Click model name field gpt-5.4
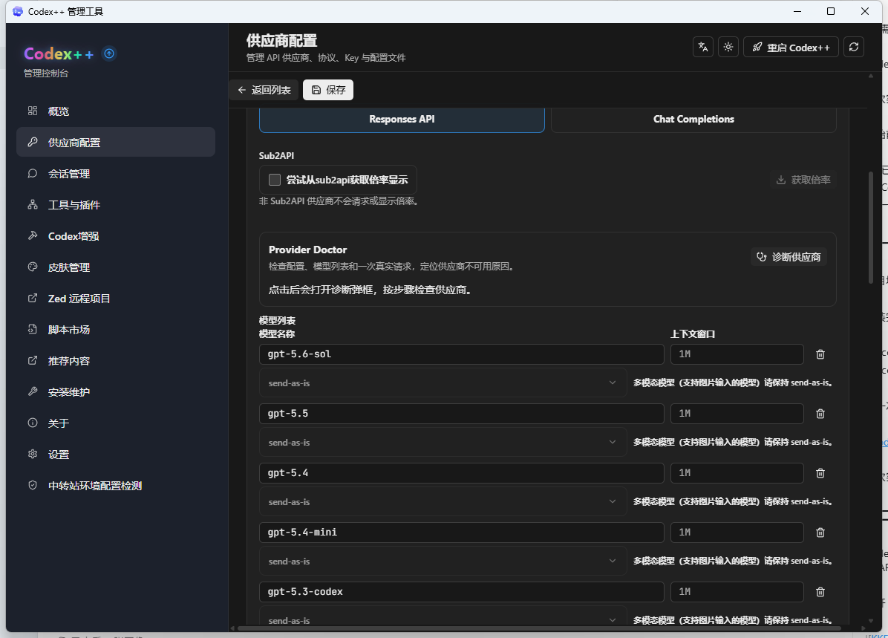Screen dimensions: 888x638 pyautogui.click(x=462, y=473)
